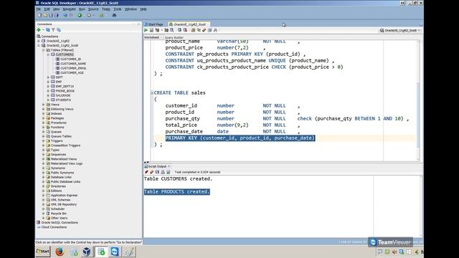This screenshot has width=459, height=258.
Task: Clear Script Output with eraser icon
Action: point(151,172)
